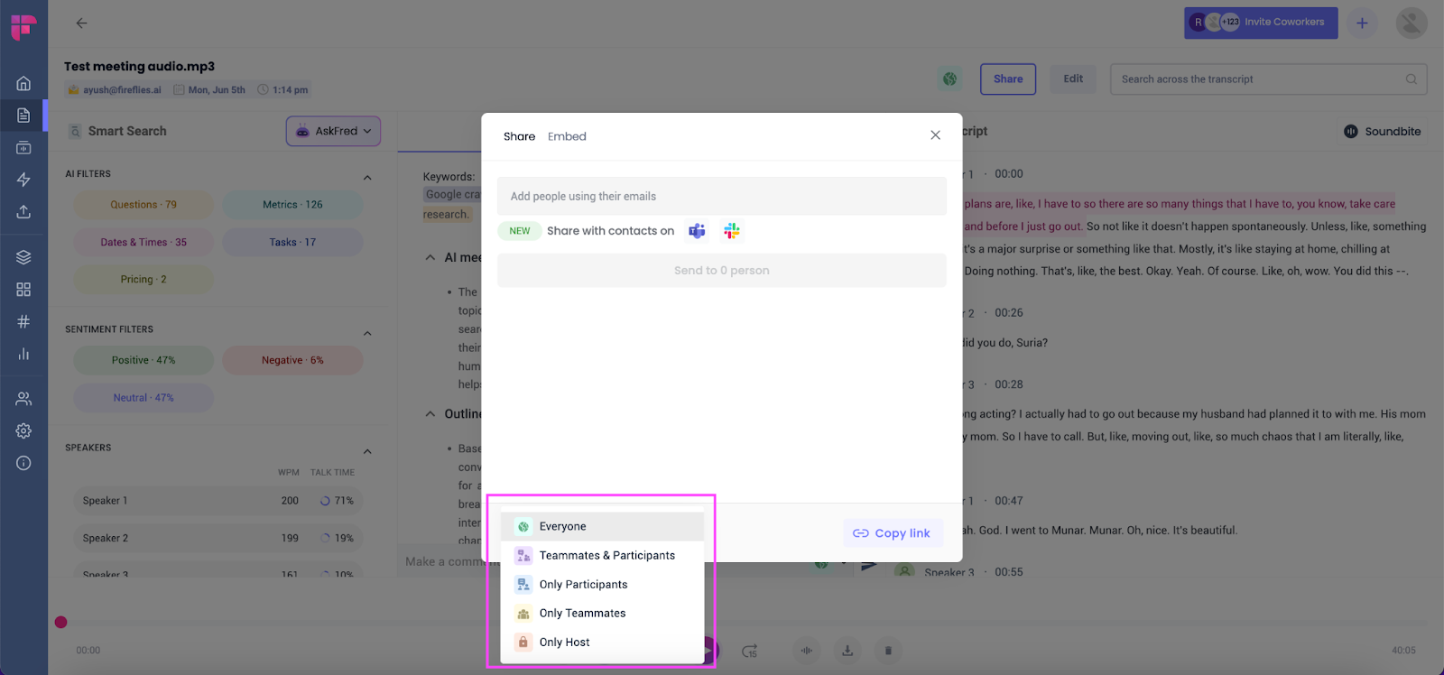This screenshot has height=675, width=1444.
Task: Toggle the Metrics 126 filter
Action: (x=292, y=205)
